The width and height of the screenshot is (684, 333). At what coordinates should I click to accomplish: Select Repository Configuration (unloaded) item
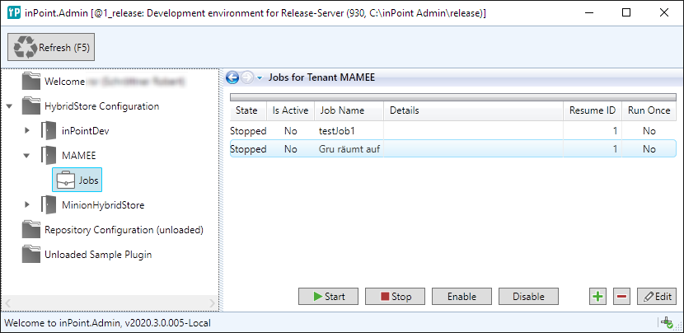pos(124,230)
